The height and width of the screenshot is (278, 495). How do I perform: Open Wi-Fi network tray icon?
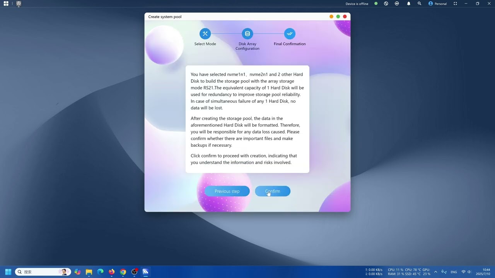[463, 272]
